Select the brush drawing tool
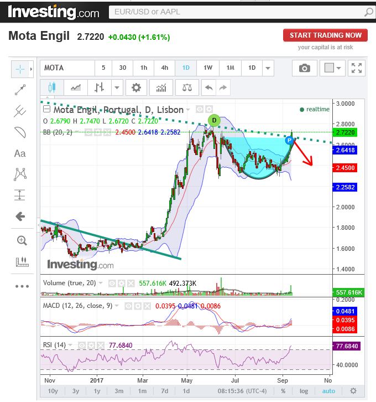The image size is (376, 402). click(20, 132)
